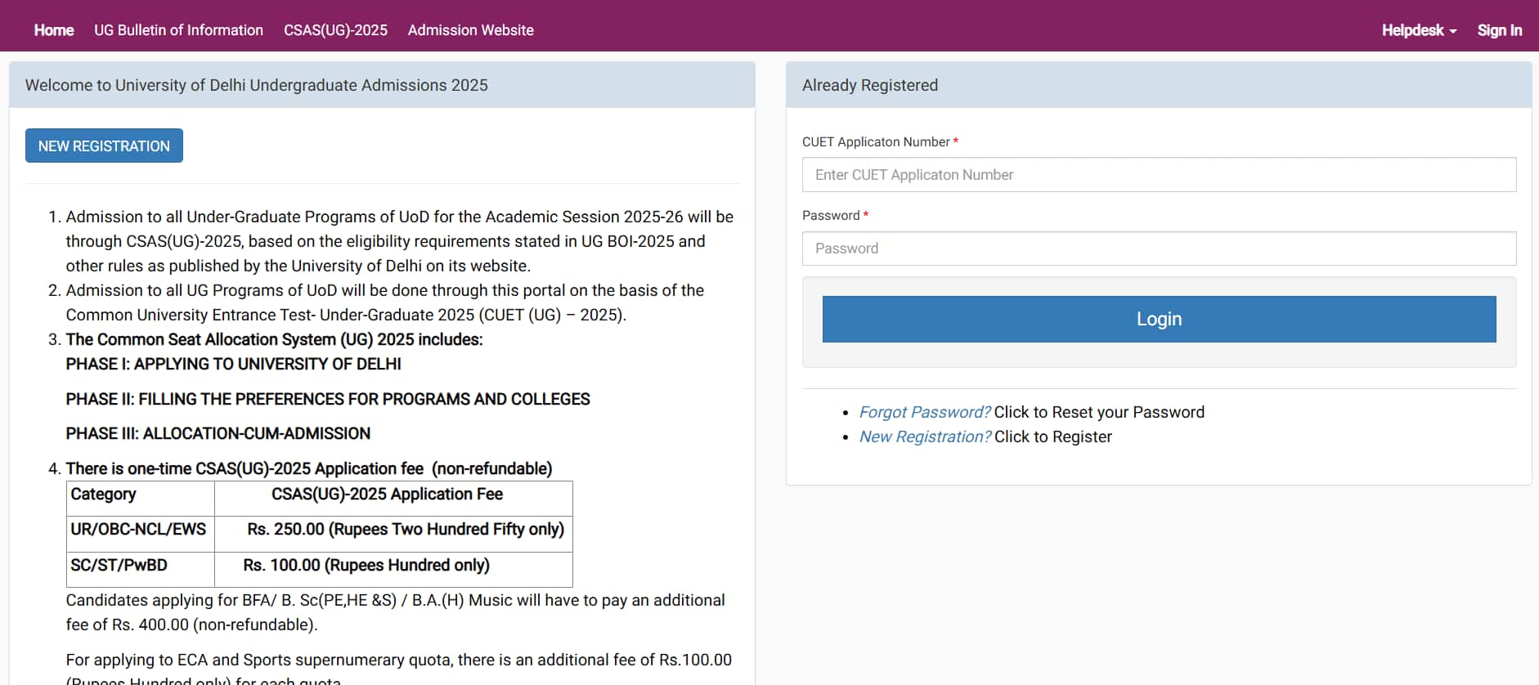Focus the Password input field
Screen dimensions: 1539x685
pyautogui.click(x=1159, y=248)
